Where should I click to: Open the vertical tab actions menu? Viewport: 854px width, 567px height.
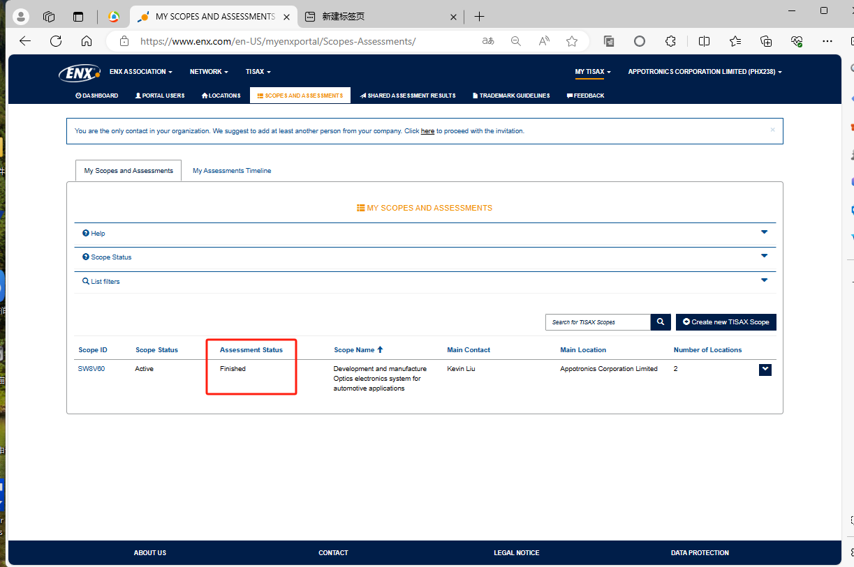(x=78, y=17)
